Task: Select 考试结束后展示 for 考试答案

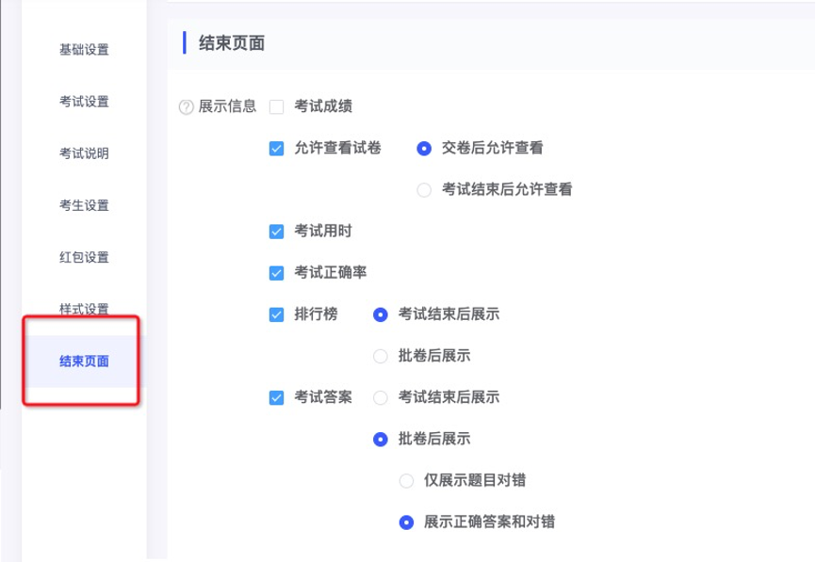Action: [x=381, y=397]
